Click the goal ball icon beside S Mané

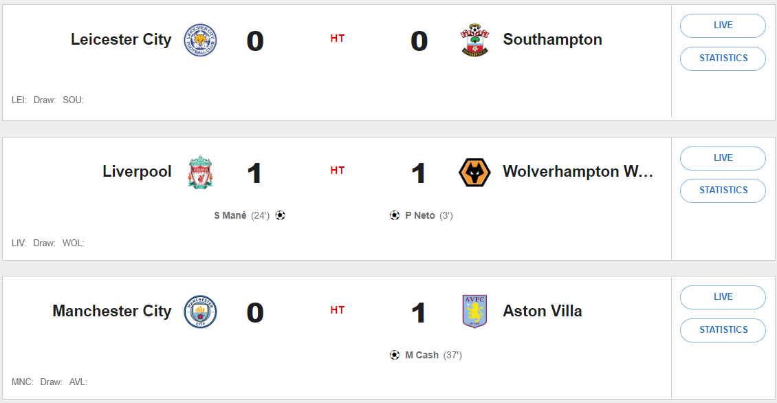point(281,215)
